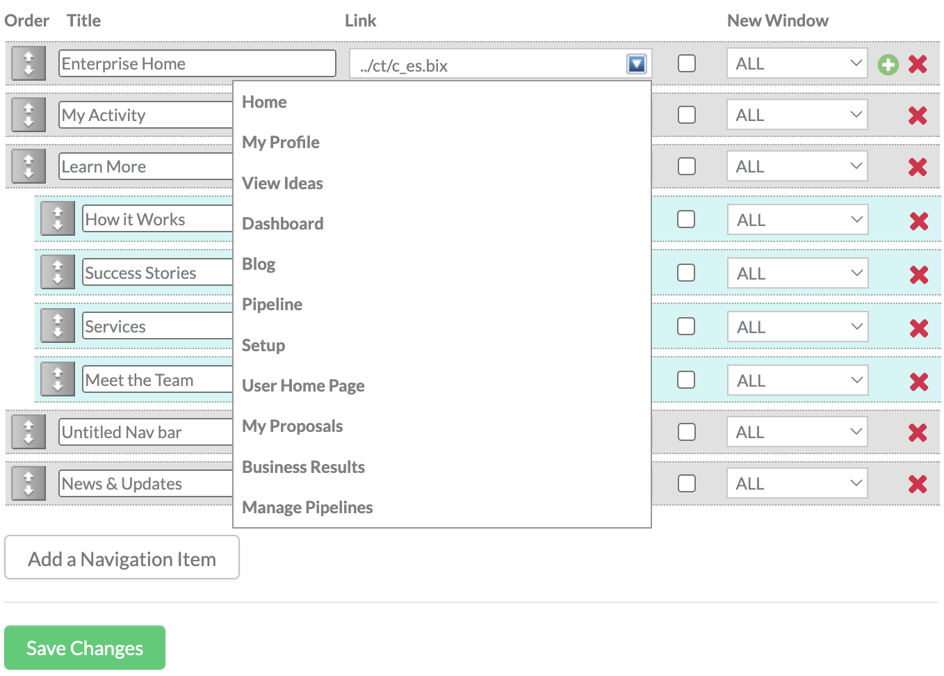The width and height of the screenshot is (944, 676).
Task: Enable New Window for Untitled Nav bar
Action: click(687, 432)
